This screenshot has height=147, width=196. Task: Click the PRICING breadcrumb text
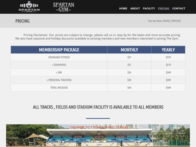point(176,21)
